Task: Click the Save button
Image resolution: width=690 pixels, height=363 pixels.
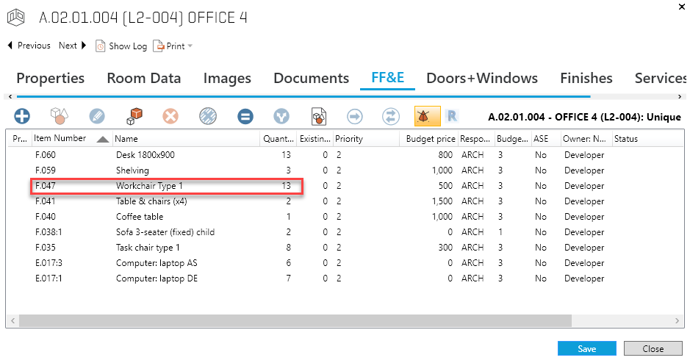Action: [587, 349]
